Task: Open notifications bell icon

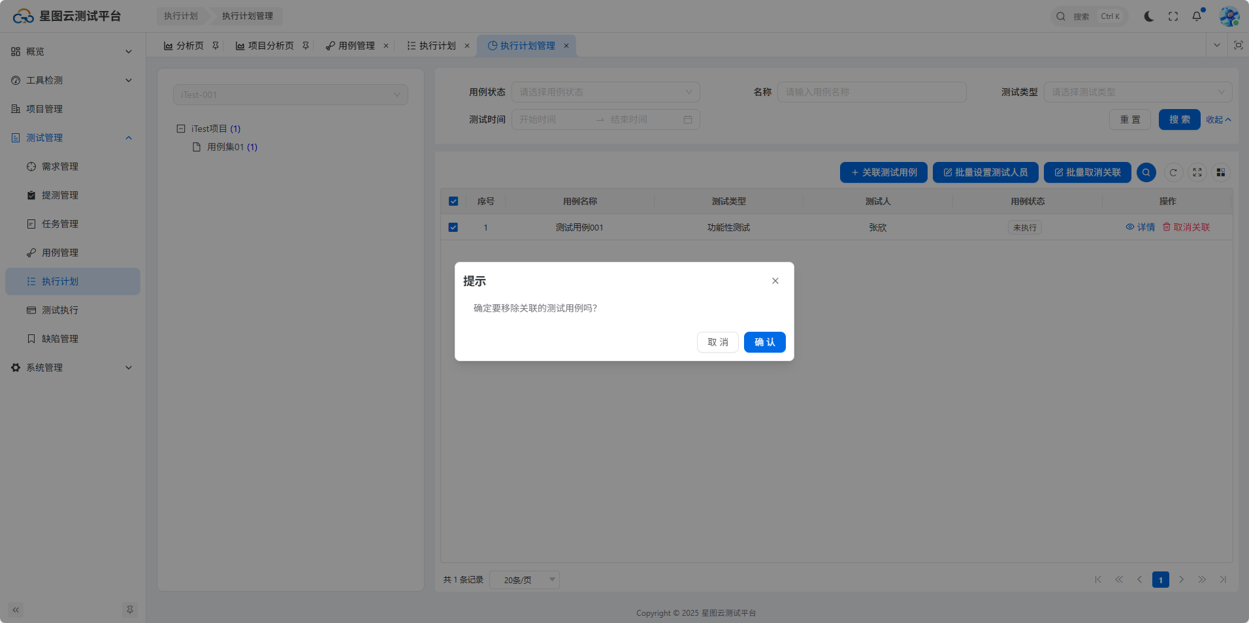Action: [1196, 16]
